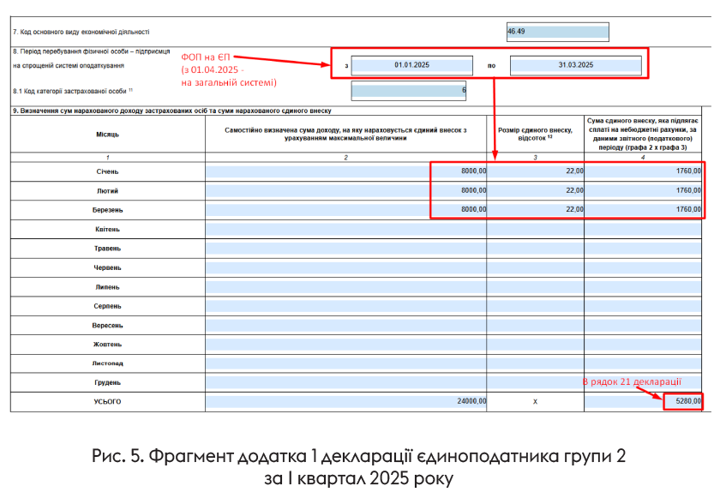Select the period start date 01.01.2025 field

(411, 65)
